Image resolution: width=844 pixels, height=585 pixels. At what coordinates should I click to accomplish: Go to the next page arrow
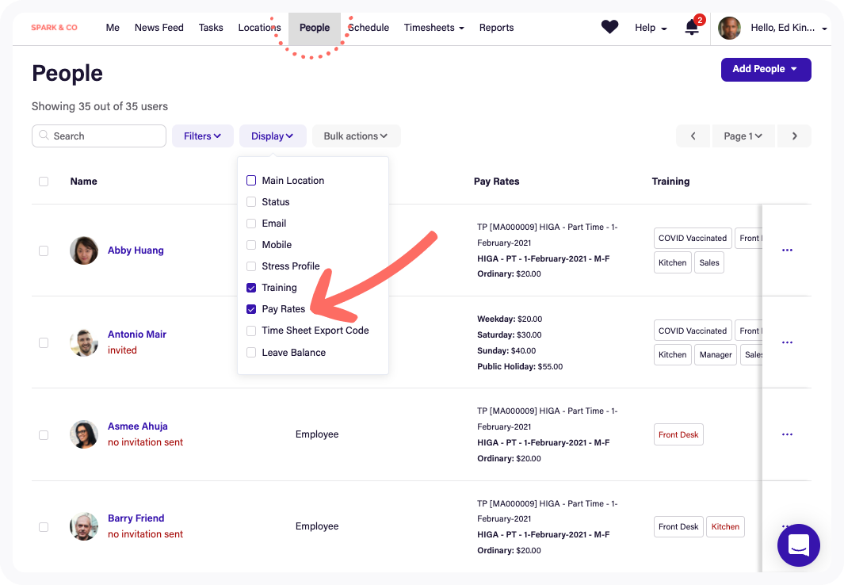click(794, 136)
